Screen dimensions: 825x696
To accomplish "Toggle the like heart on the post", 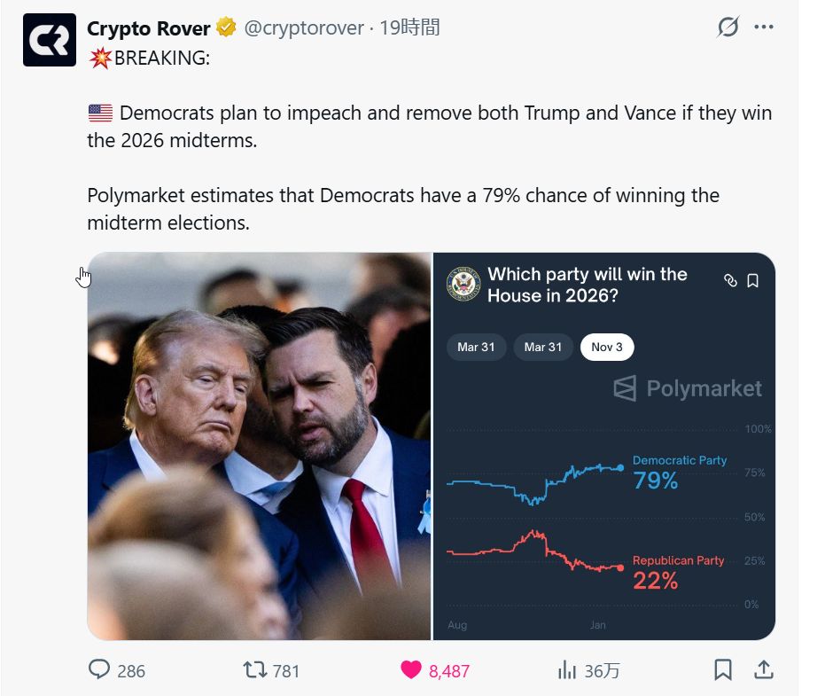I will pos(411,670).
